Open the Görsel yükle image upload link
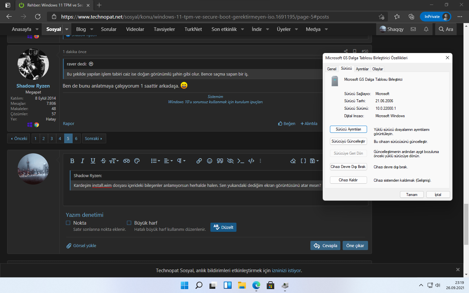This screenshot has width=469, height=293. pos(81,246)
